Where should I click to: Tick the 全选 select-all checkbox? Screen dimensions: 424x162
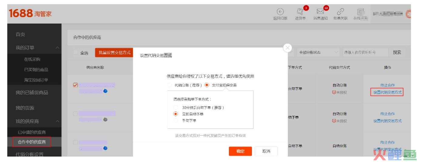(x=76, y=53)
